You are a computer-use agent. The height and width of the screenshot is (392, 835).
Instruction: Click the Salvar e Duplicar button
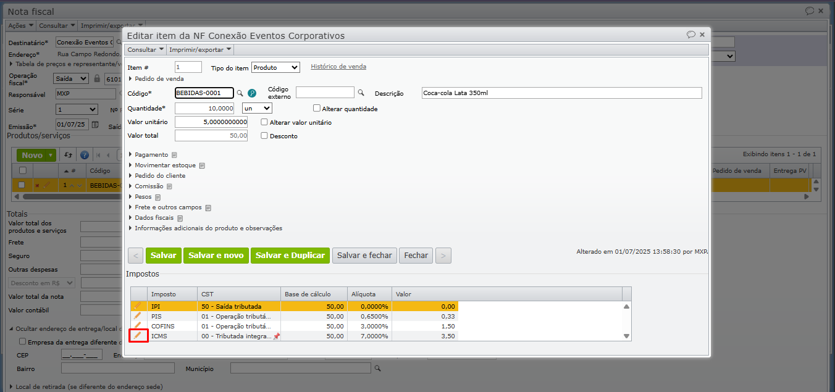[x=290, y=256]
